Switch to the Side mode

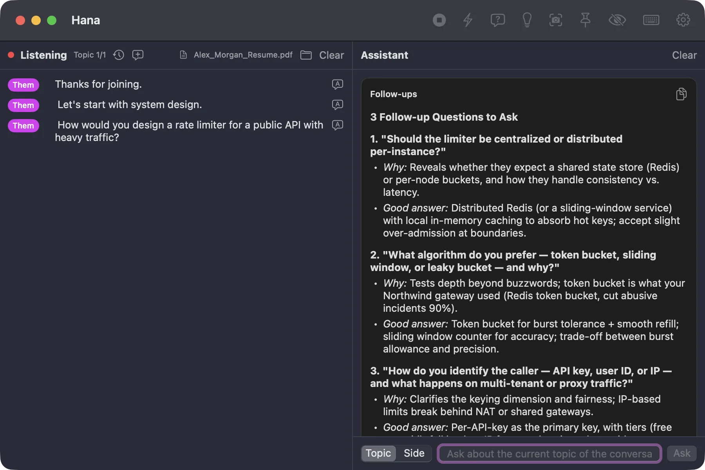pos(414,453)
